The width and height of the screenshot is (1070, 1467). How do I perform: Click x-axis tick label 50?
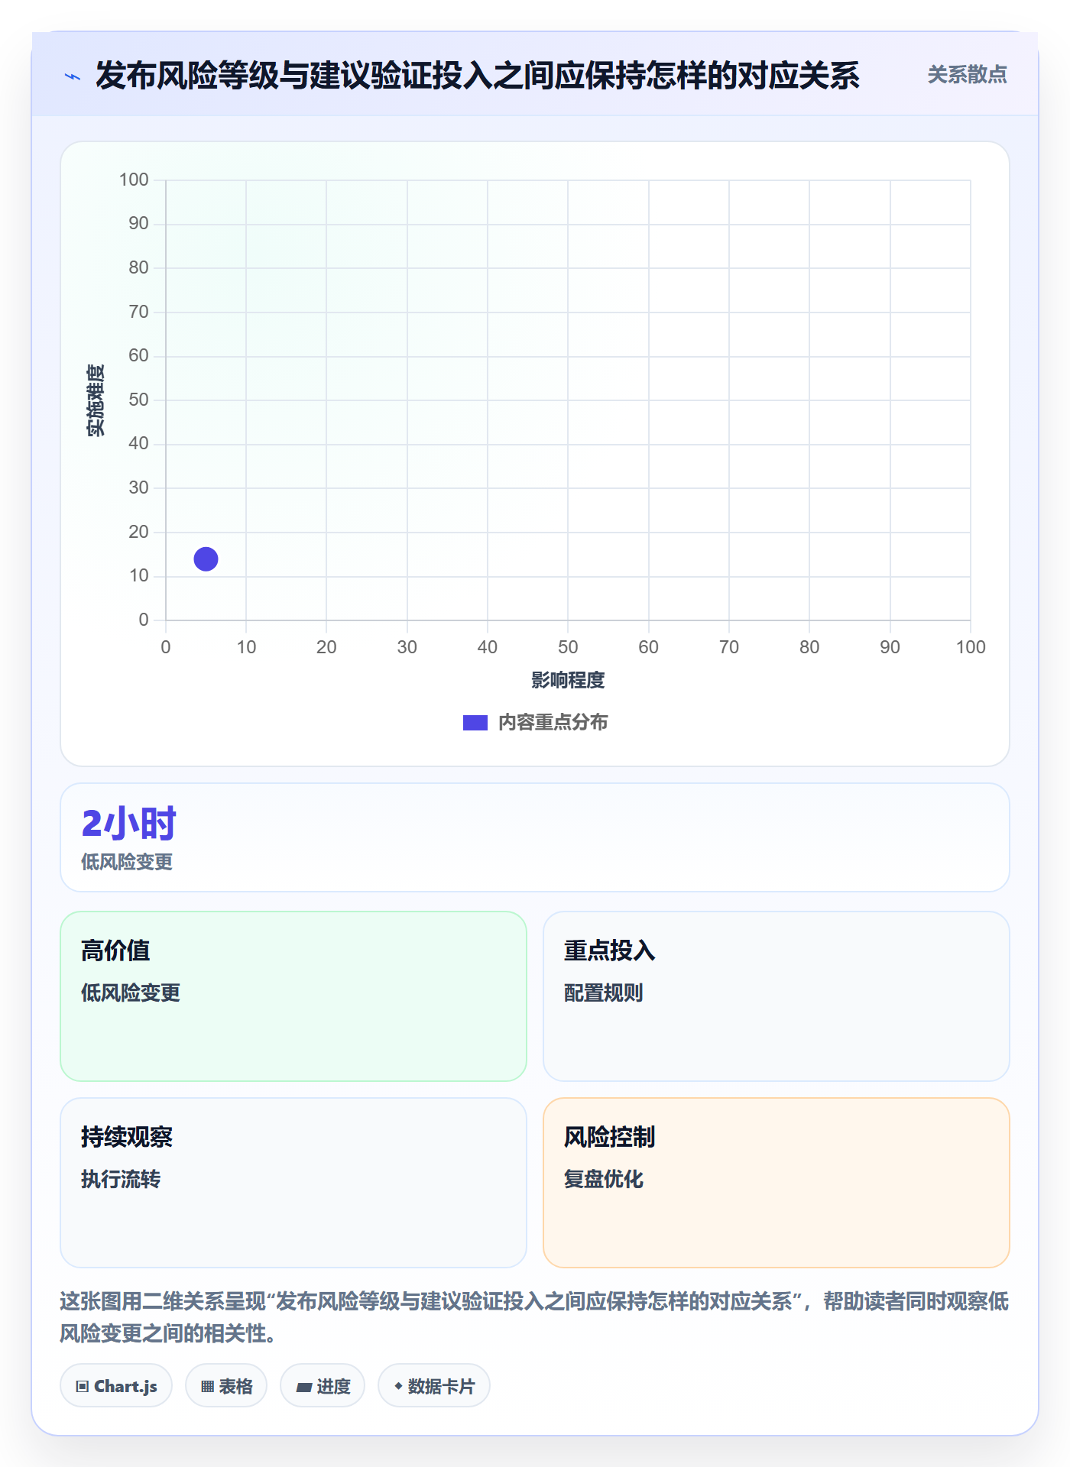(x=568, y=647)
